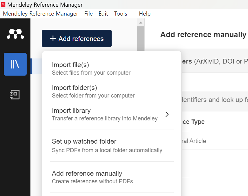Open the File menu
248x196 pixels.
coord(88,14)
